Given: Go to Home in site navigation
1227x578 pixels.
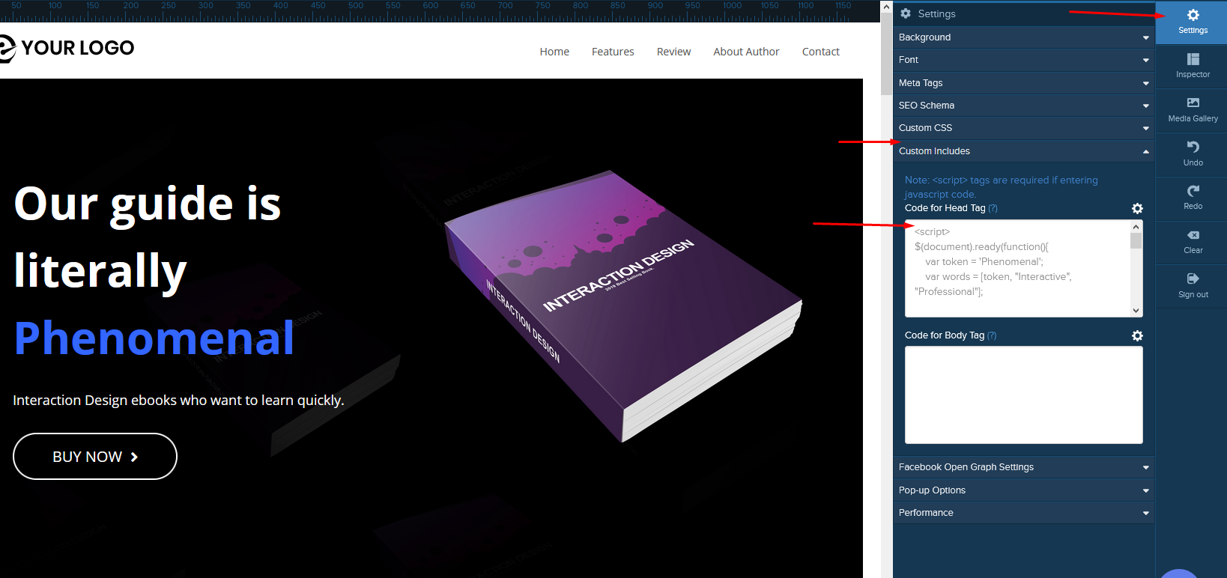Looking at the screenshot, I should 554,52.
